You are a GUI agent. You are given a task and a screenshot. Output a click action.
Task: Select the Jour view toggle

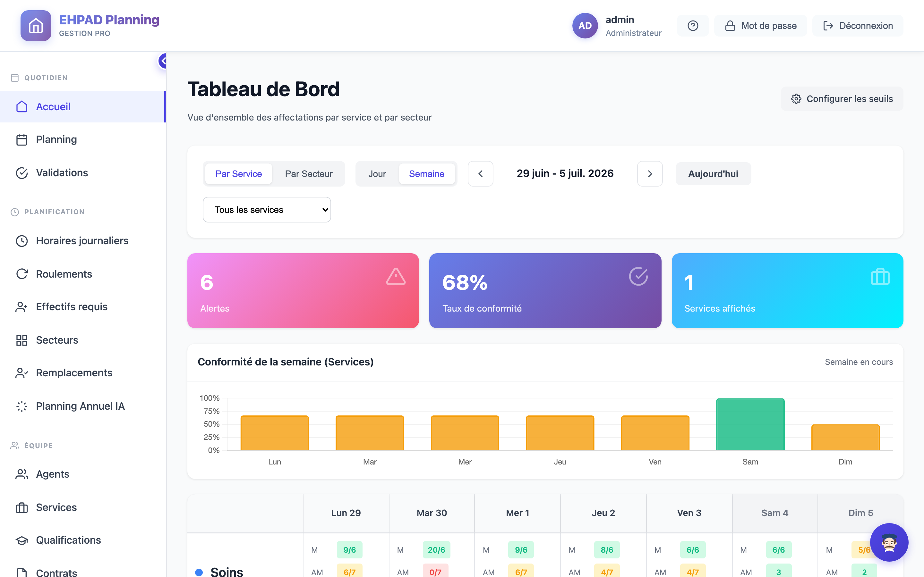tap(377, 174)
